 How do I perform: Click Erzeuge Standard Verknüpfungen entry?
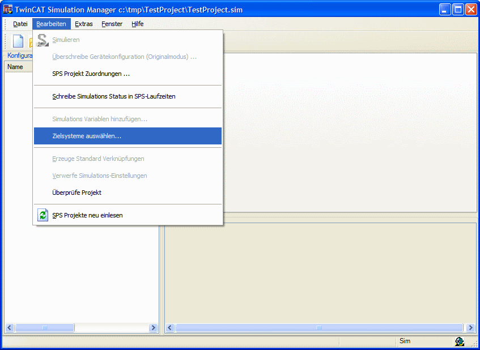pyautogui.click(x=128, y=159)
